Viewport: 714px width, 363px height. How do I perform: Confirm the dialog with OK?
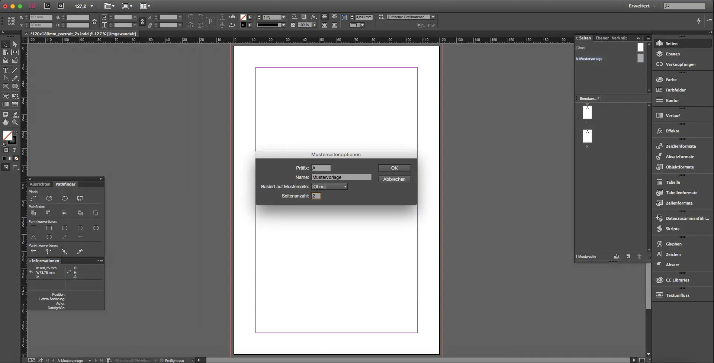coord(394,168)
